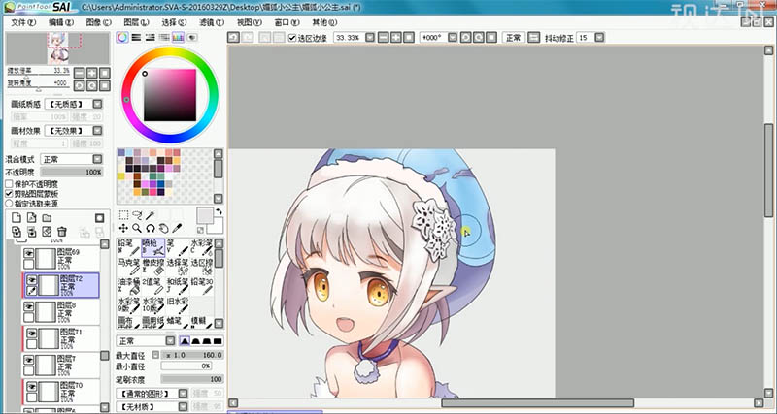Choose the 水彩笔 watercolor brush
This screenshot has height=414, width=777.
(202, 248)
